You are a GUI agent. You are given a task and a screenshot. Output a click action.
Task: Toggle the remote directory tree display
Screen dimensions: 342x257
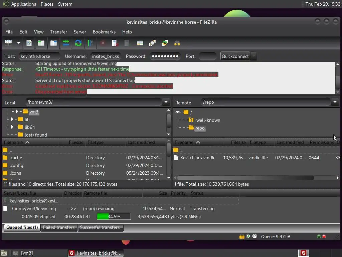click(53, 43)
